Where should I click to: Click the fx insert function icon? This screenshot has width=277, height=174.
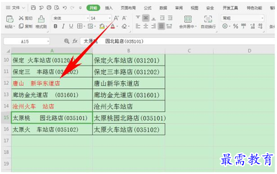click(75, 42)
